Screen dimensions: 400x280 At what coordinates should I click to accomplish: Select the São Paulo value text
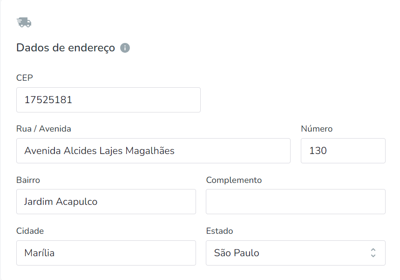click(x=237, y=253)
